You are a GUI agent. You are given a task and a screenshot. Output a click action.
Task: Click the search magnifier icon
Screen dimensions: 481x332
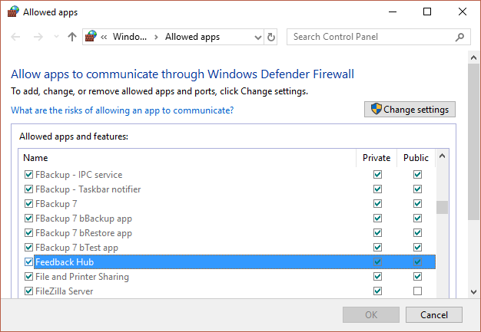[x=459, y=37]
